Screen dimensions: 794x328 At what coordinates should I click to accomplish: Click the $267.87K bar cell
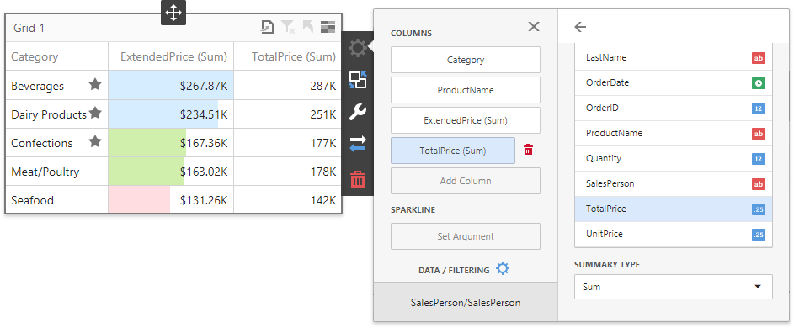tap(171, 86)
